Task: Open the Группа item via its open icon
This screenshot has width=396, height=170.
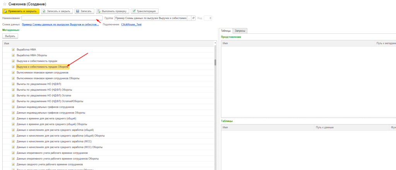Action: point(193,18)
